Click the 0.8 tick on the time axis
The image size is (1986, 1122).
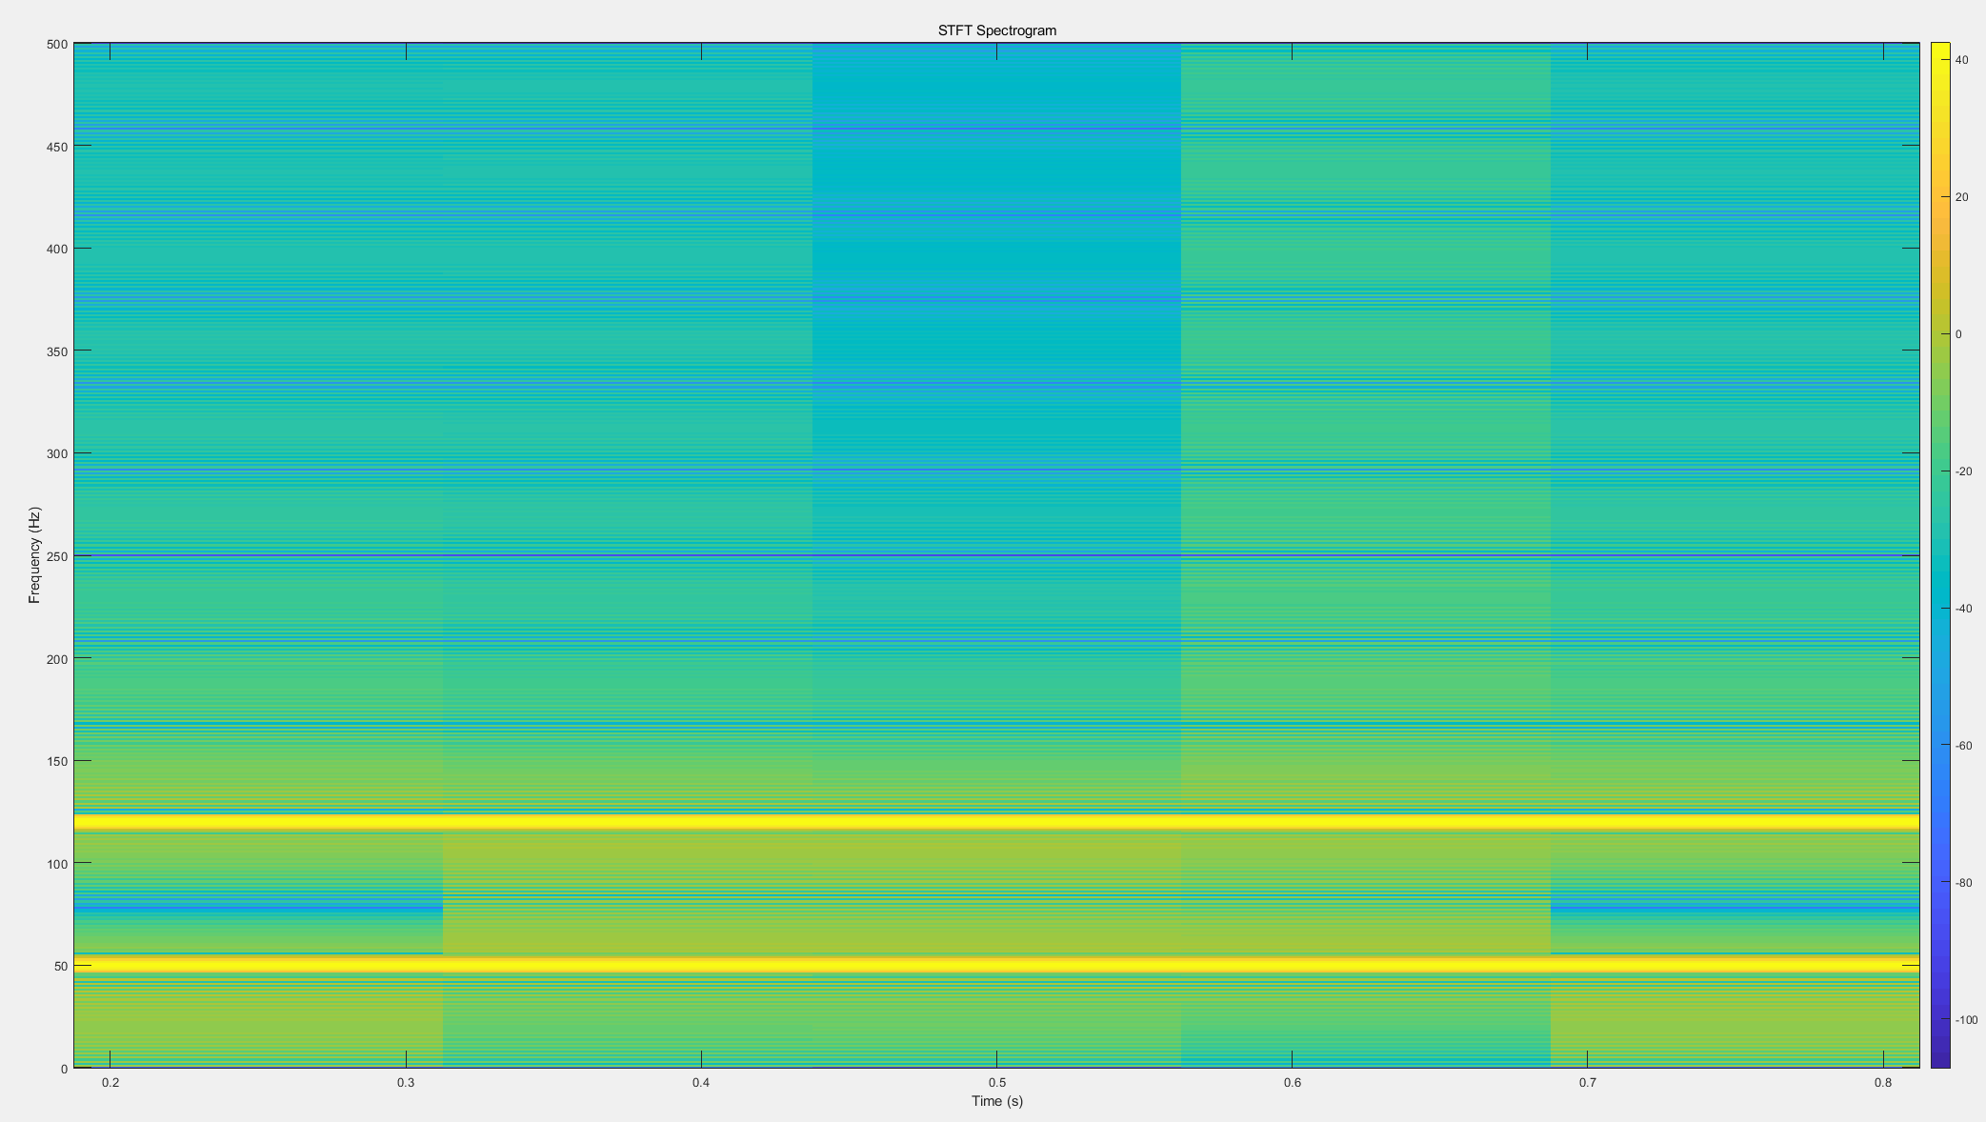click(1883, 1083)
